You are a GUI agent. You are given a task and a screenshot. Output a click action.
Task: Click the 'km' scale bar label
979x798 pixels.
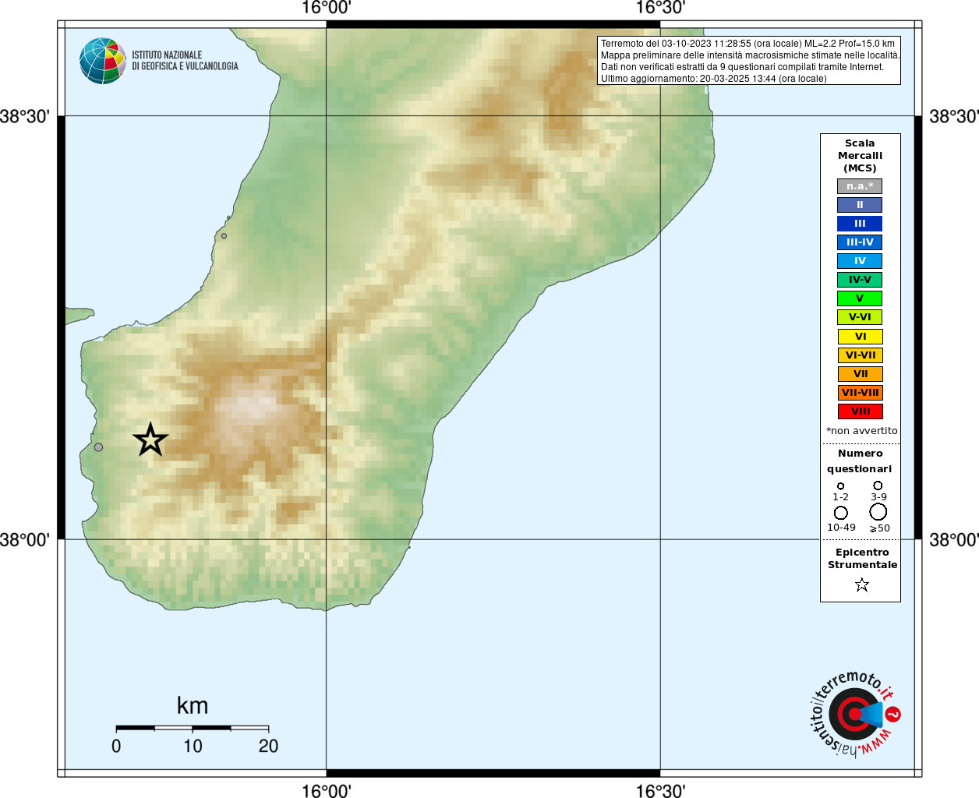pyautogui.click(x=193, y=705)
